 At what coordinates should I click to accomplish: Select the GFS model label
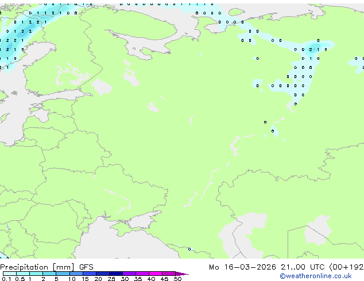coord(86,267)
